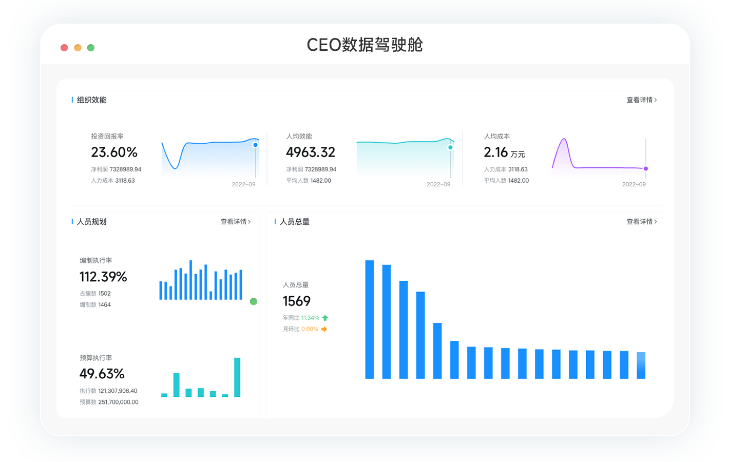Click the tallest teal bar in 预算执行率 chart
Image resolution: width=729 pixels, height=462 pixels.
(x=237, y=377)
